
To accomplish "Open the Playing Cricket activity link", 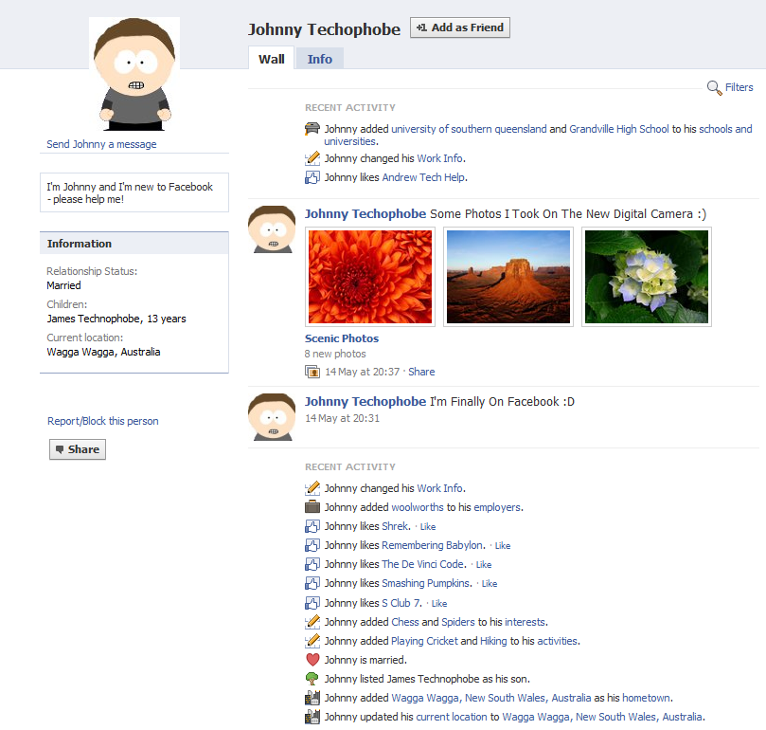I will click(424, 641).
